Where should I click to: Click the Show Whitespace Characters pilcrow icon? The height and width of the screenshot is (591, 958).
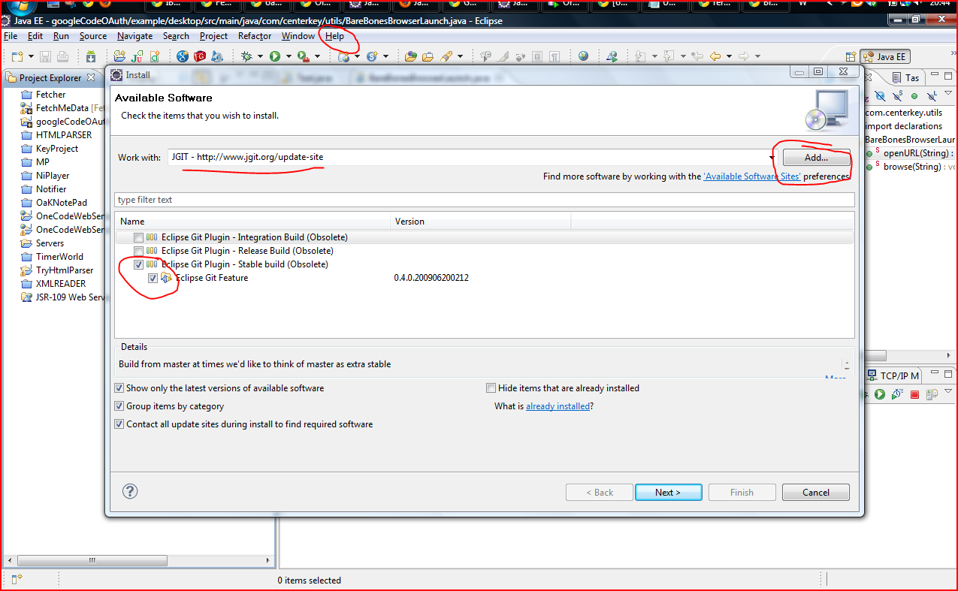(555, 56)
